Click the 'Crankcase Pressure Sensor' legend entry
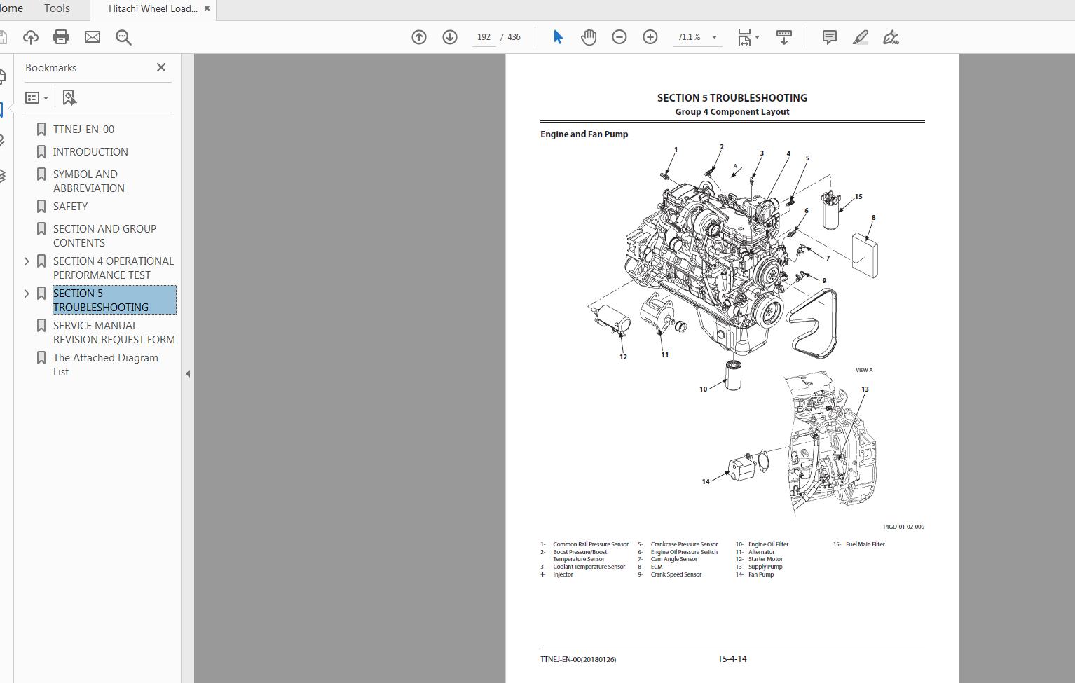The image size is (1075, 683). pyautogui.click(x=684, y=544)
